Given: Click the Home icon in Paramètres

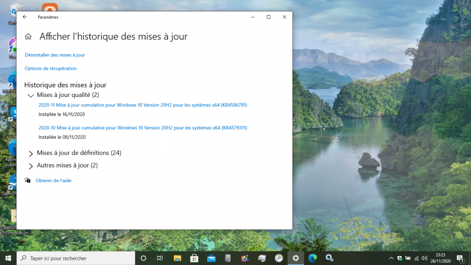Looking at the screenshot, I should [28, 37].
